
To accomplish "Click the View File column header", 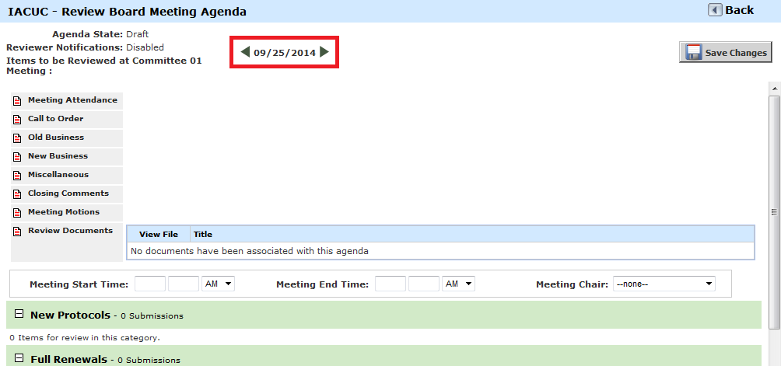I will click(159, 234).
